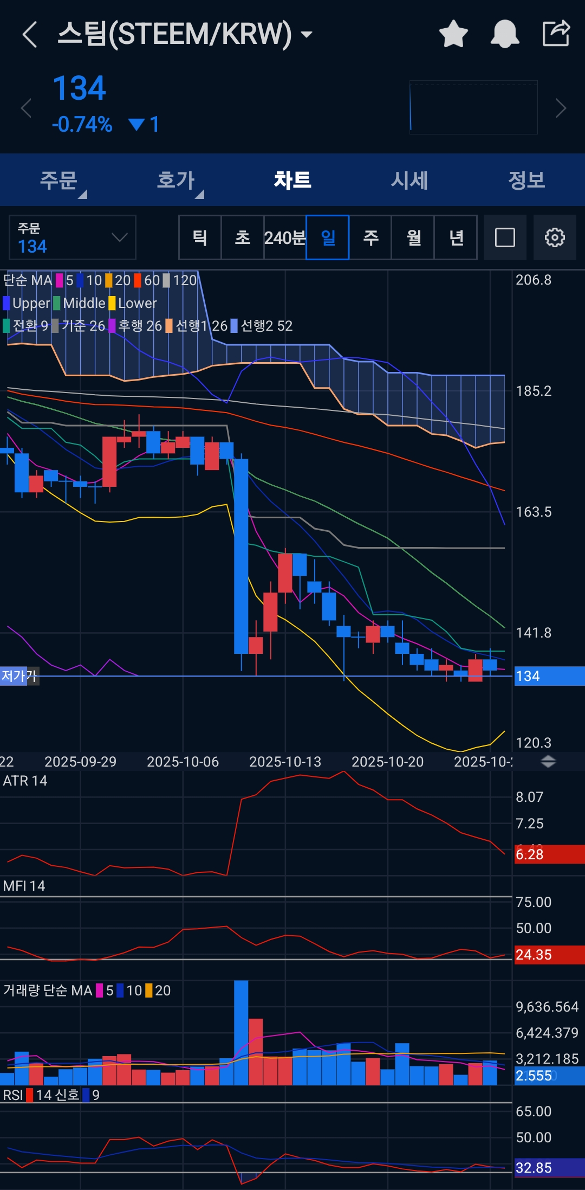Switch to the 정보 tab
585x1190 pixels.
pos(526,180)
